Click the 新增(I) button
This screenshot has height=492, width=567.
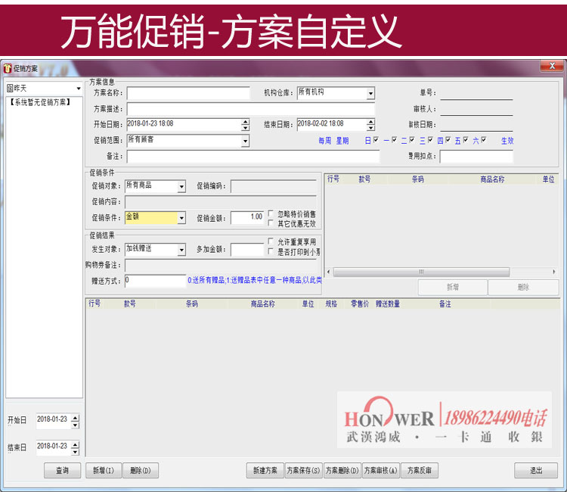pos(104,470)
